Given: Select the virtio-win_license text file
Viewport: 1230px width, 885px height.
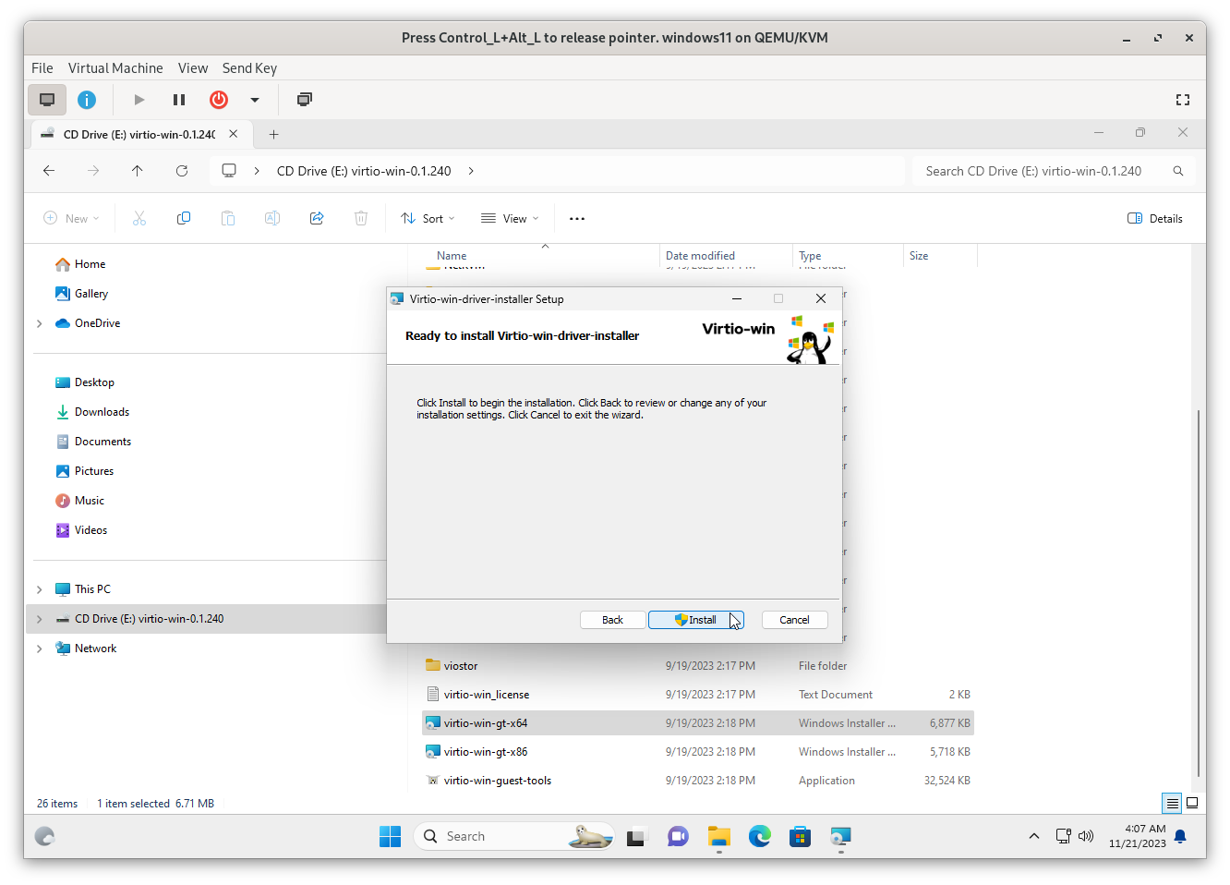Looking at the screenshot, I should pos(698,695).
